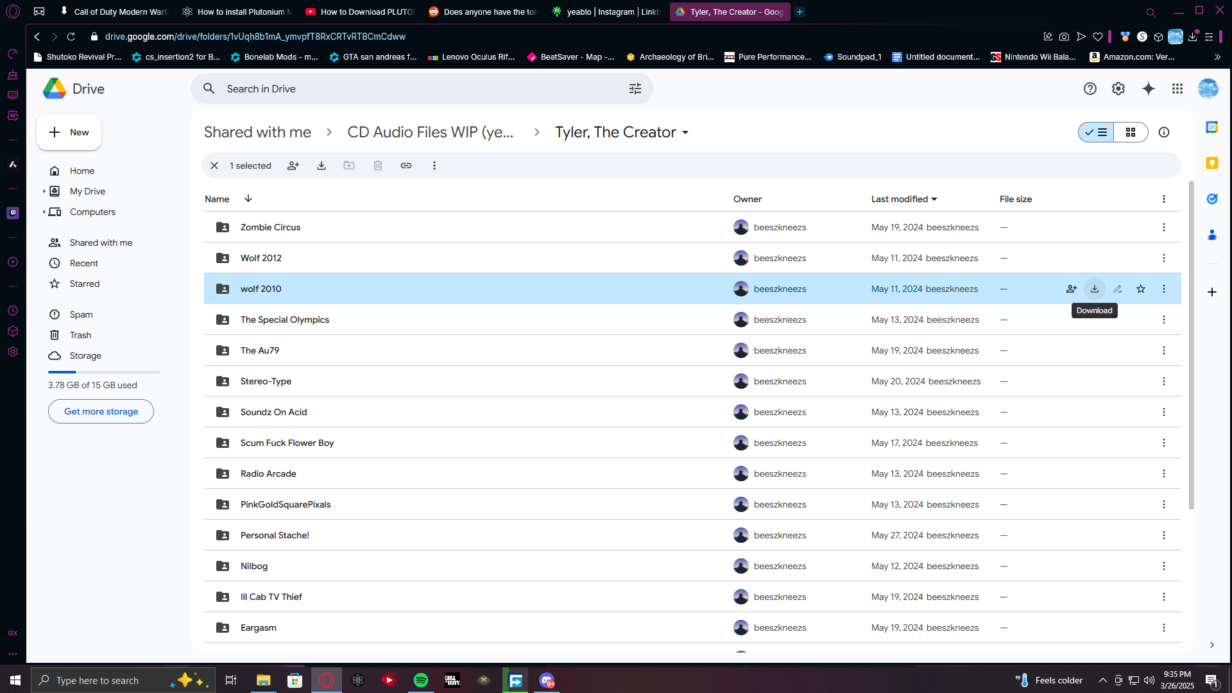Click the Download icon in wolf 2010 row

pos(1094,289)
